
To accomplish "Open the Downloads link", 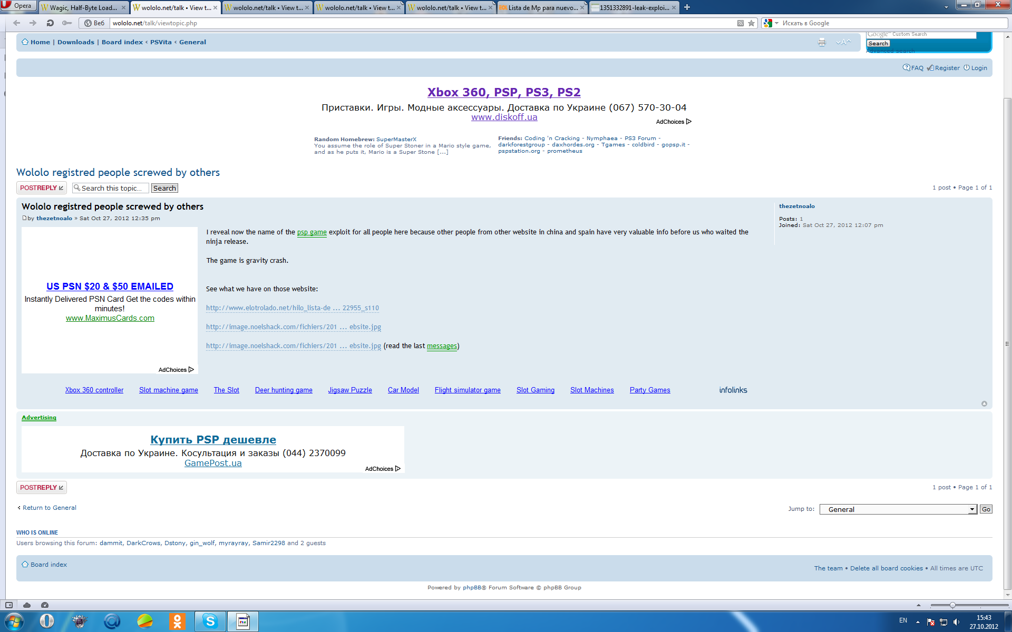I will (x=76, y=42).
